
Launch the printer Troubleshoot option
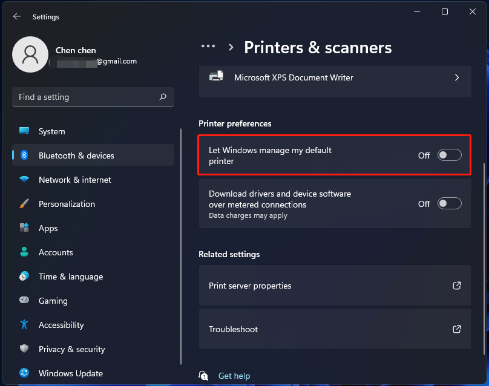point(335,329)
